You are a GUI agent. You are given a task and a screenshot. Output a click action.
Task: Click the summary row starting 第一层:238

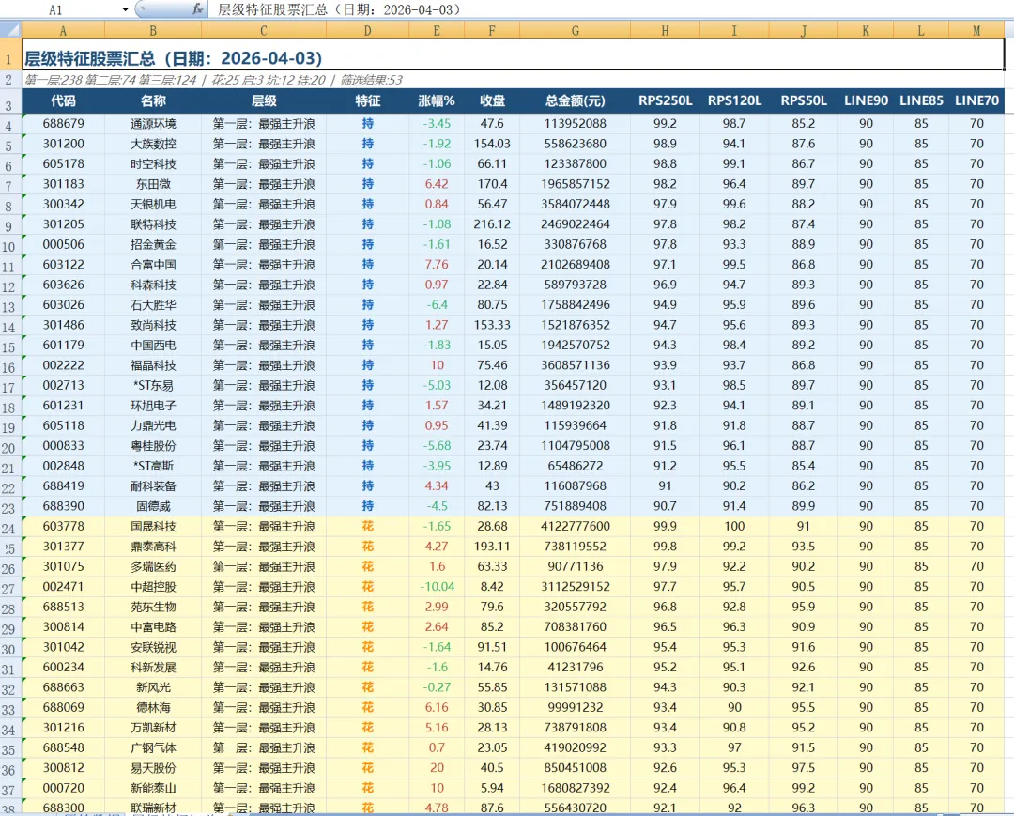513,80
